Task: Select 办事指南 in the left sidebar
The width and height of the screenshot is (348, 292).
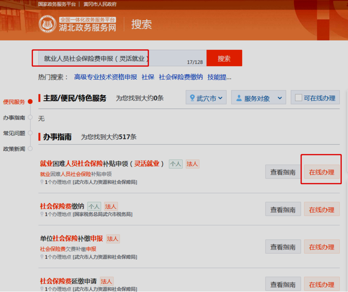Action: [x=14, y=117]
